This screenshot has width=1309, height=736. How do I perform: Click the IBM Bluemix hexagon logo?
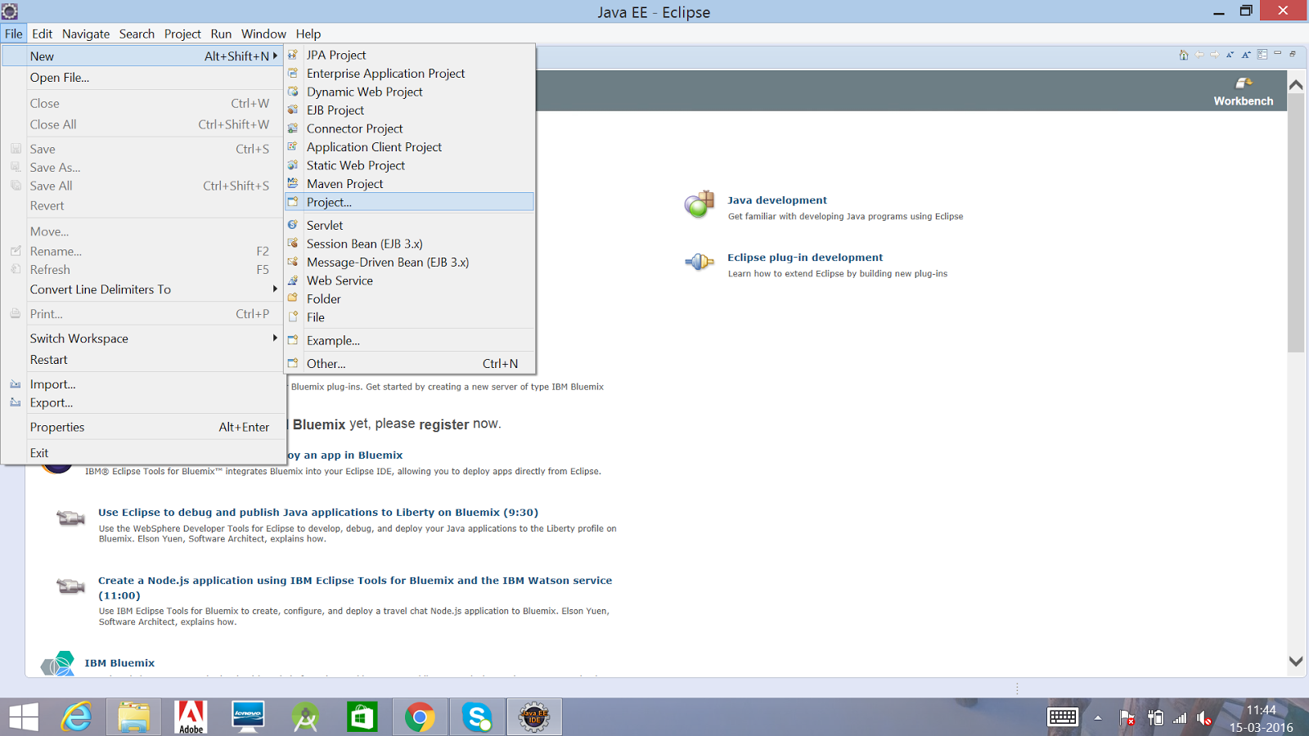[x=58, y=664]
